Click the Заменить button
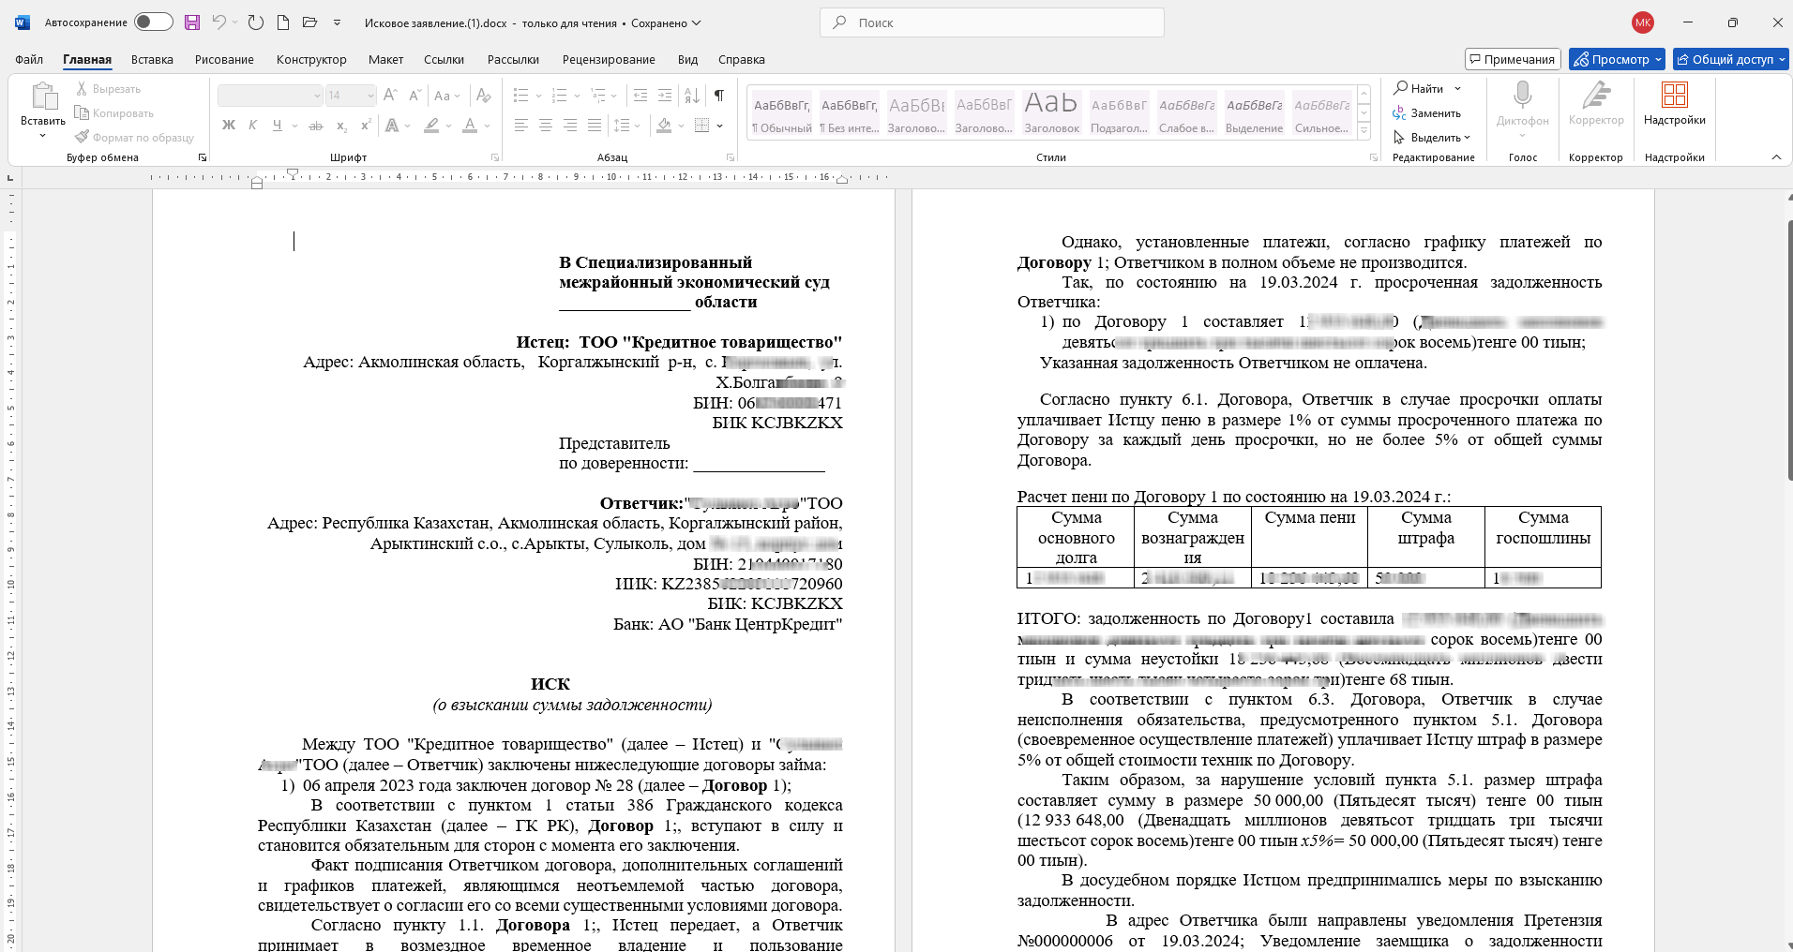Viewport: 1793px width, 952px height. point(1427,113)
